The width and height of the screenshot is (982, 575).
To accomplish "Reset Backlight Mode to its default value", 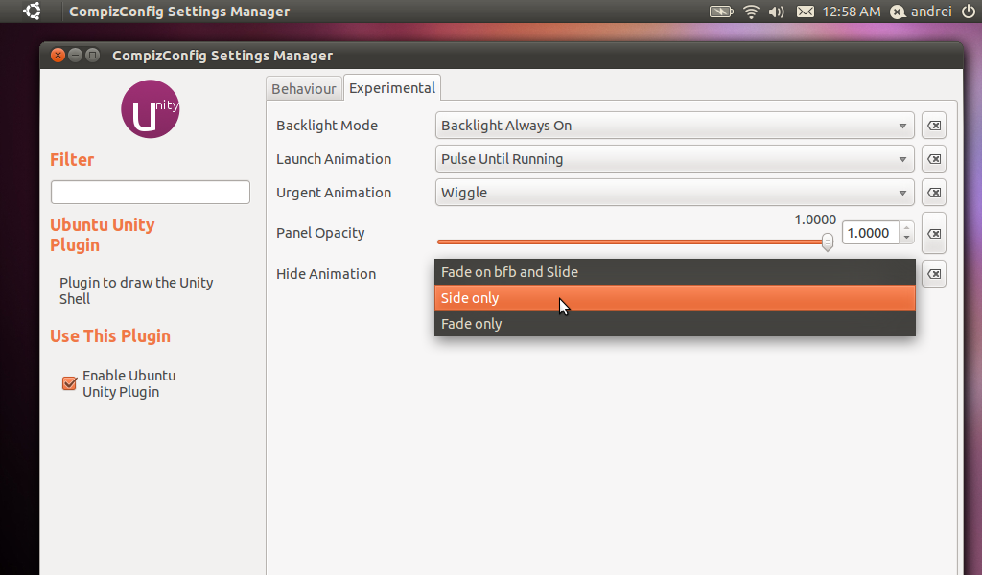I will click(x=934, y=126).
